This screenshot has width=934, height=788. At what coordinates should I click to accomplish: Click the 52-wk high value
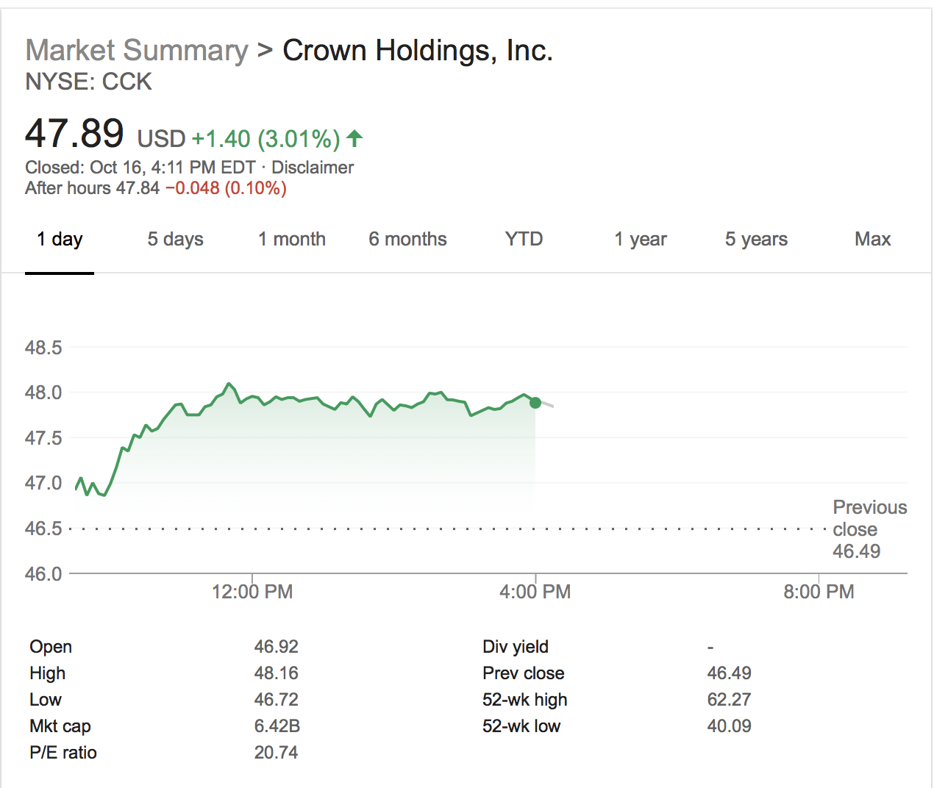[x=730, y=699]
